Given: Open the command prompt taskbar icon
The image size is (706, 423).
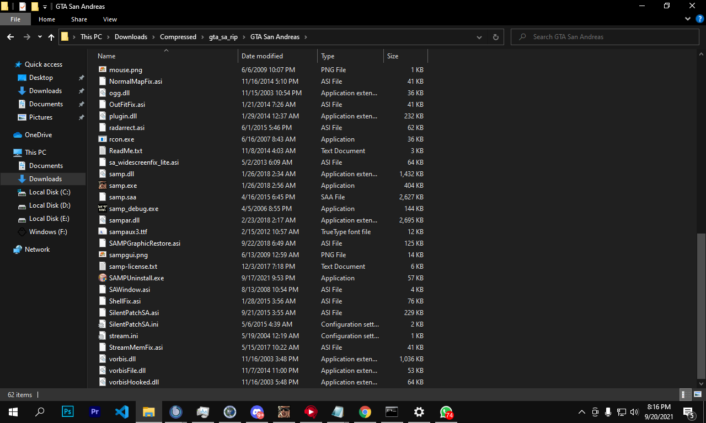Looking at the screenshot, I should click(x=392, y=411).
